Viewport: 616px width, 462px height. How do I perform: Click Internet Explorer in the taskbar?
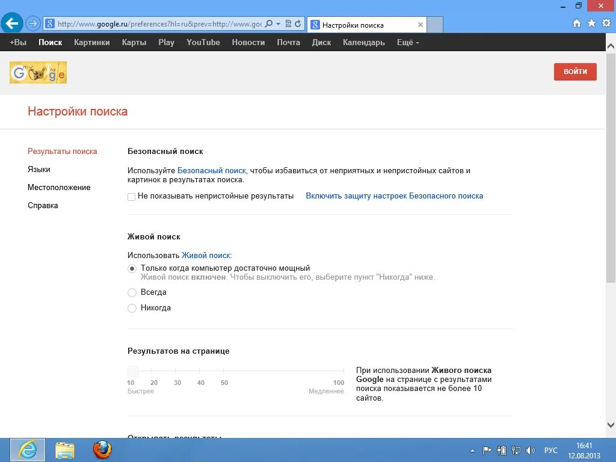[28, 450]
